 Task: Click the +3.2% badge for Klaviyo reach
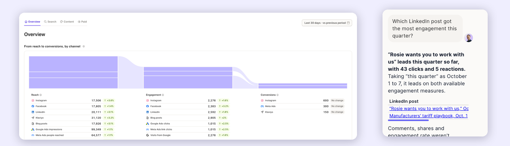[x=109, y=118]
